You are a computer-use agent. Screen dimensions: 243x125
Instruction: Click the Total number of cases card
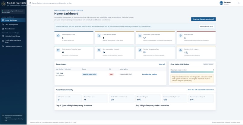(x=74, y=38)
